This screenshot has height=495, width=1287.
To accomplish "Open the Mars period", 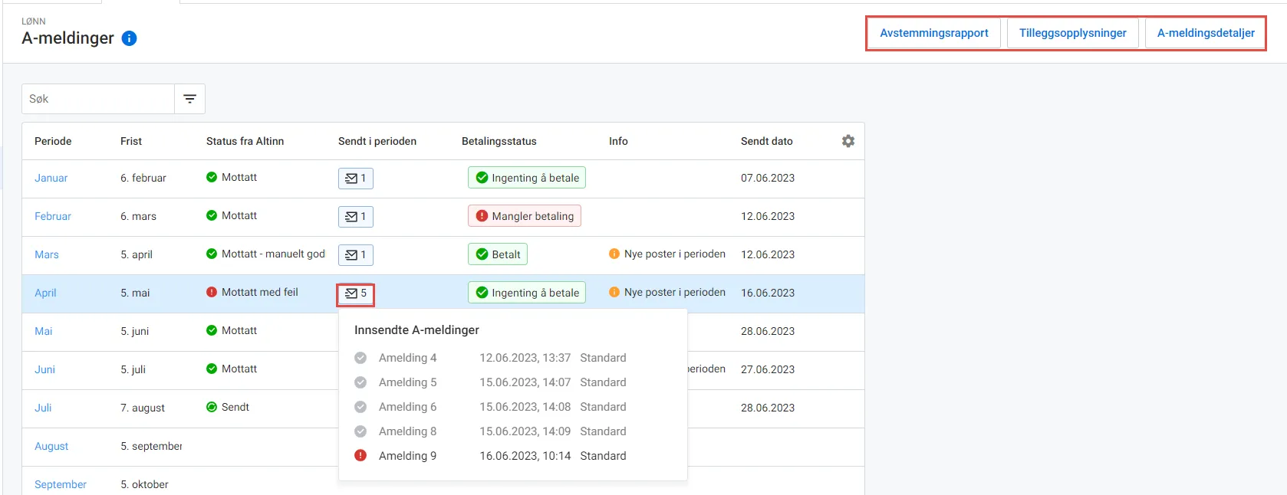I will [47, 254].
